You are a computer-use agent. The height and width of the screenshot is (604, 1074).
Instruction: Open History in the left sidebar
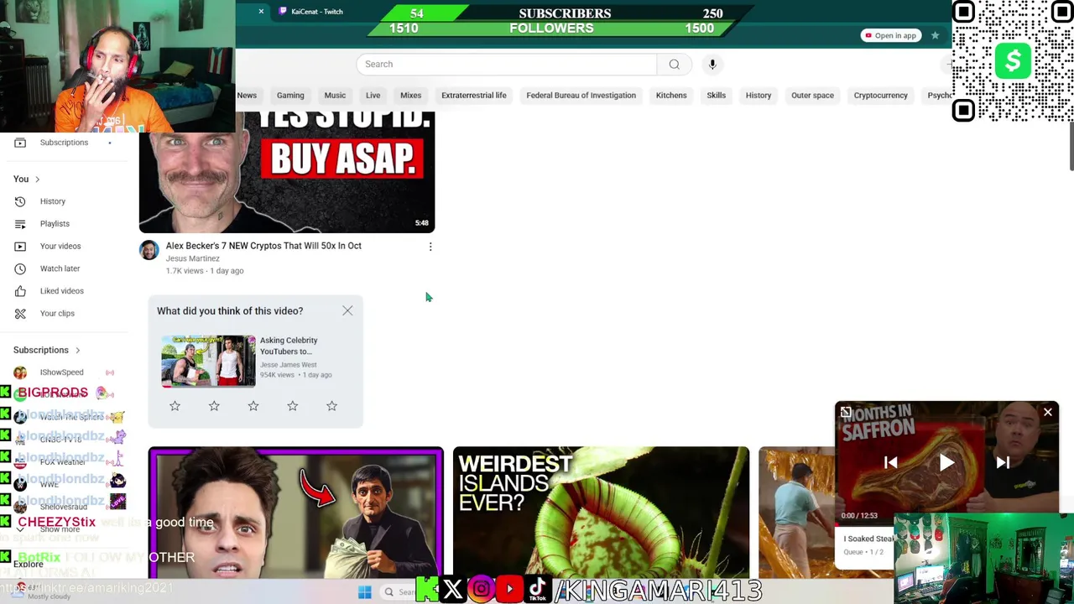52,201
